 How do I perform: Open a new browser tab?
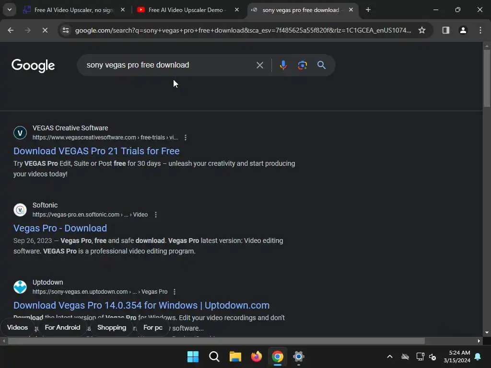368,10
